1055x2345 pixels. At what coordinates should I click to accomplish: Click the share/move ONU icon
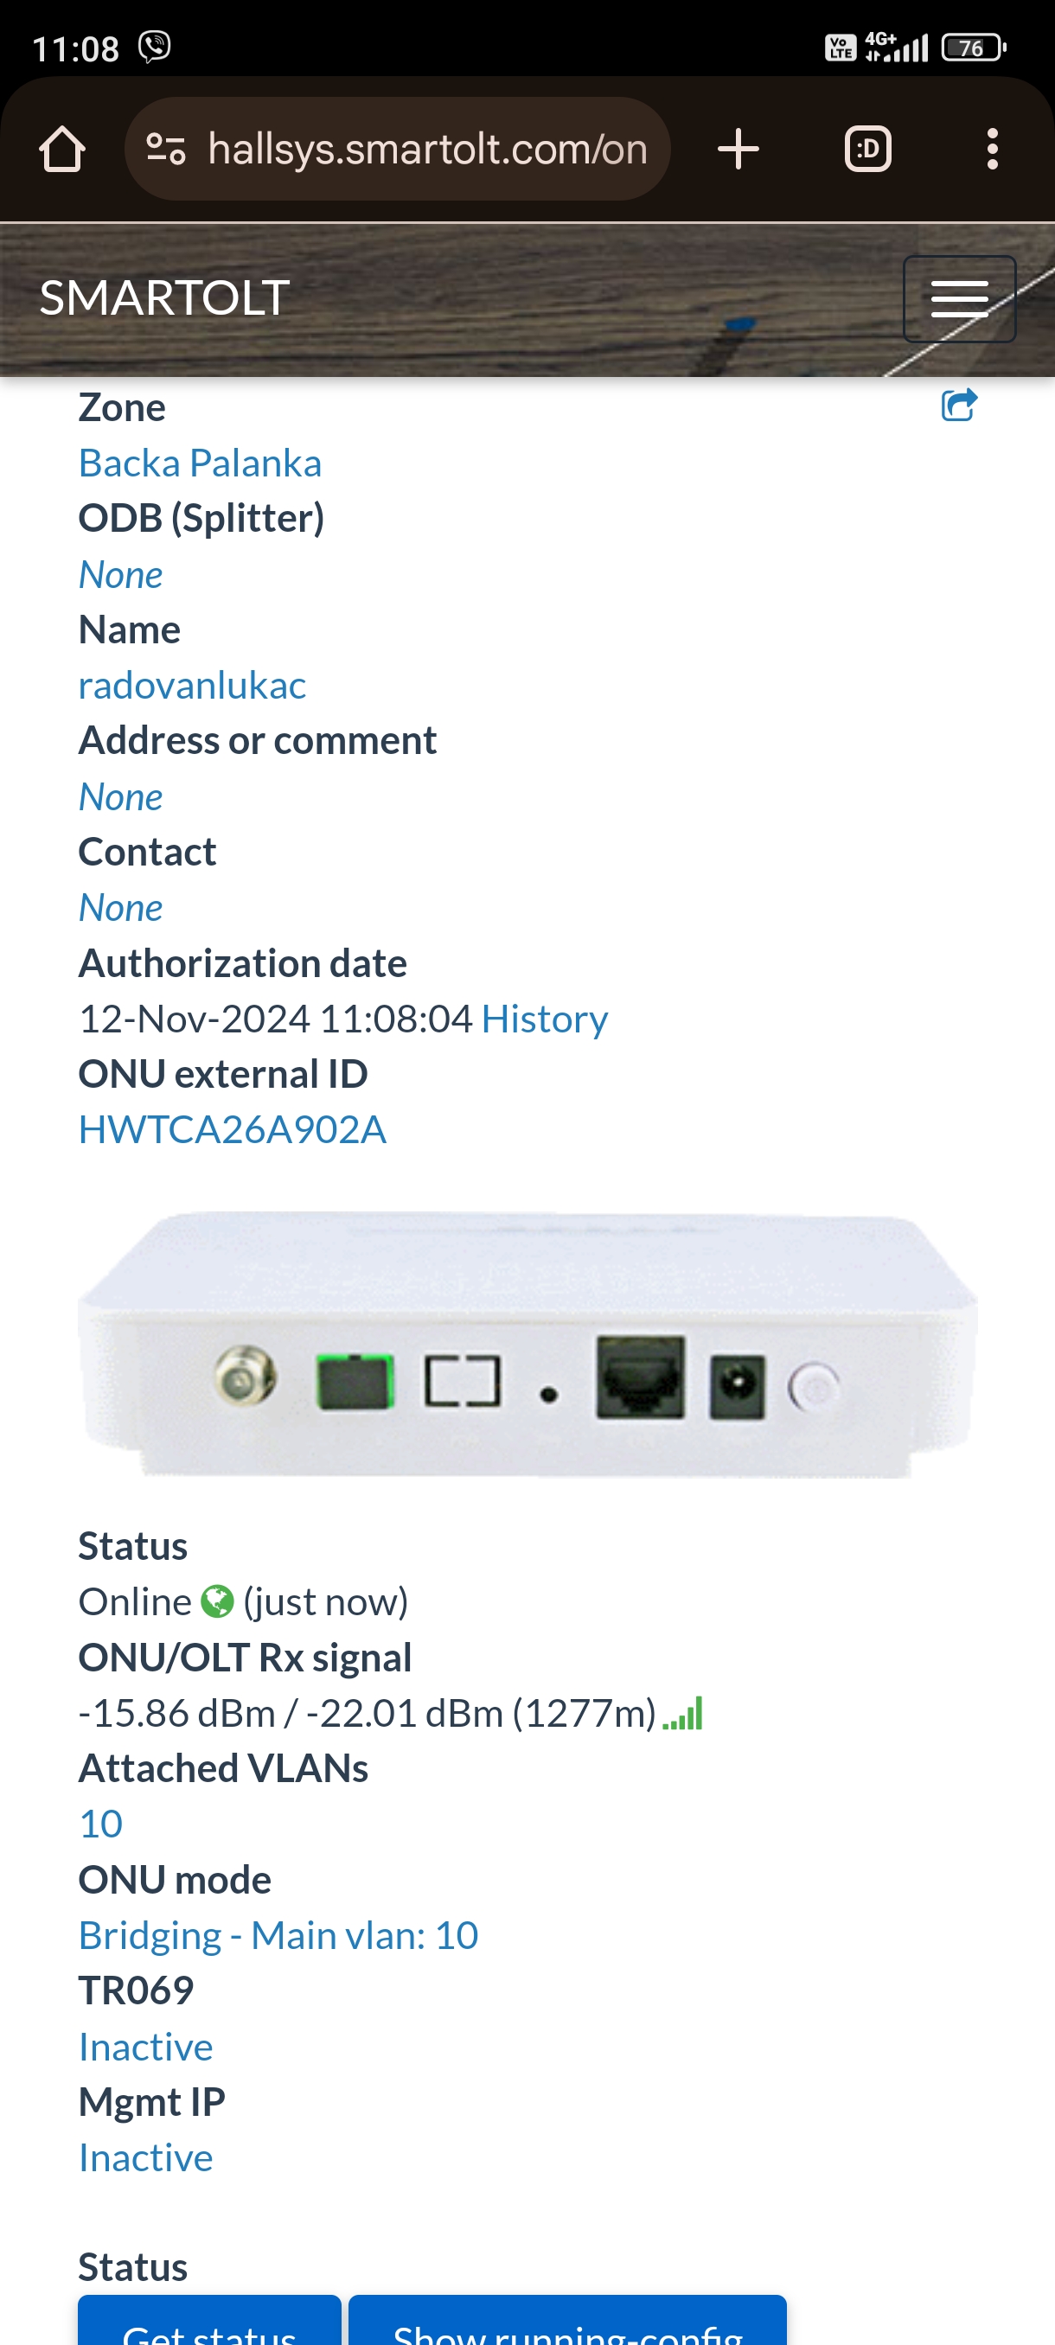pos(958,405)
